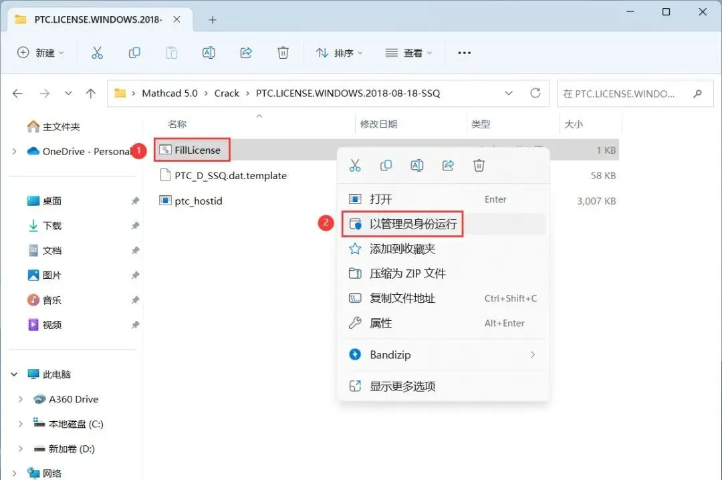Click the Delete trash icon in the toolbar
Screen dimensions: 722x480
(x=283, y=53)
